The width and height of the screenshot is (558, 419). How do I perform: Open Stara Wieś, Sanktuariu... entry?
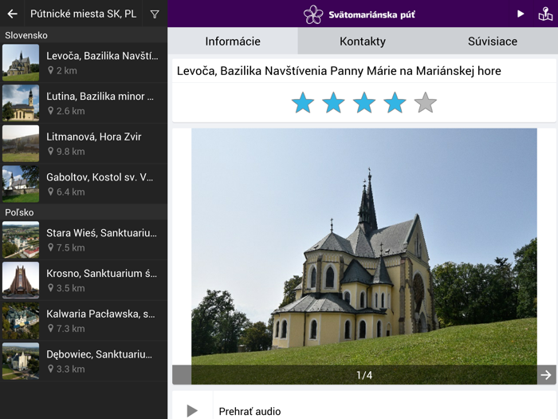coord(84,239)
